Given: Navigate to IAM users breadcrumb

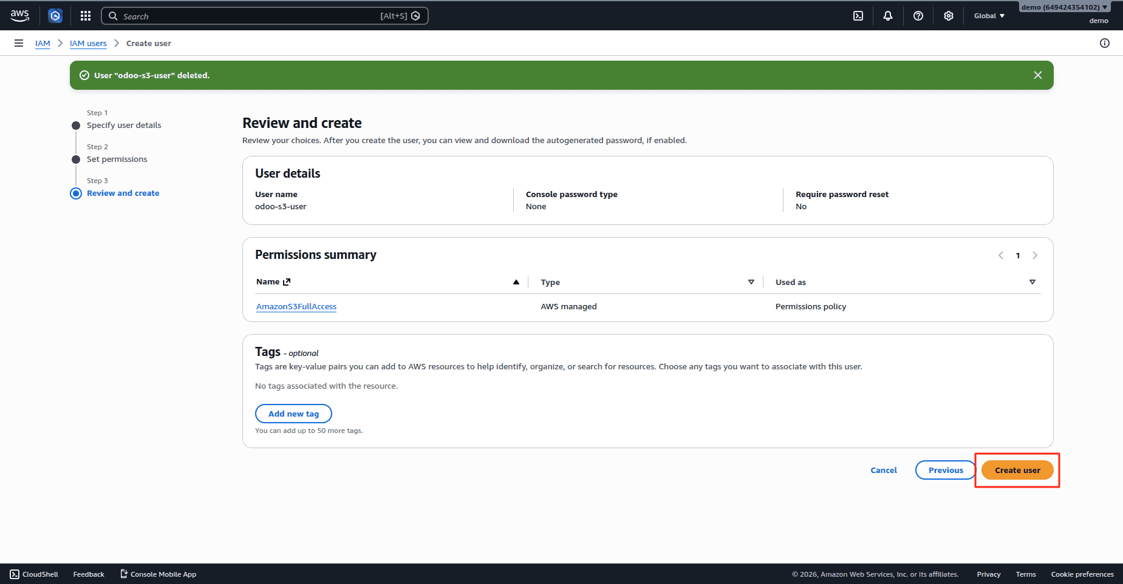Looking at the screenshot, I should coord(88,43).
